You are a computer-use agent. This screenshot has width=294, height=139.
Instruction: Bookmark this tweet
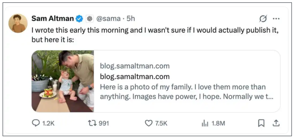(261, 123)
